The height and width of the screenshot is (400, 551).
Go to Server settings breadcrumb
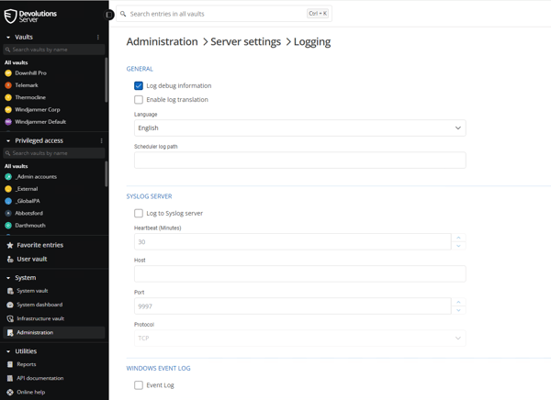click(x=245, y=42)
